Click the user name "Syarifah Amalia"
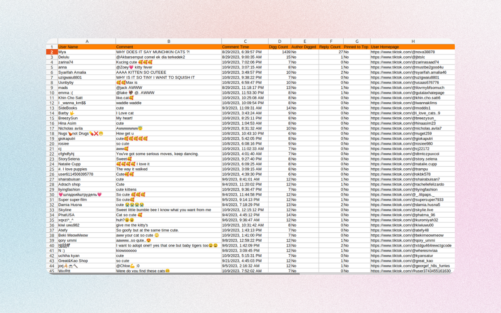501x313 pixels. point(72,72)
